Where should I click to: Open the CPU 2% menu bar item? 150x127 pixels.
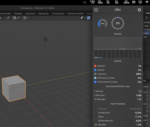(x=117, y=2)
